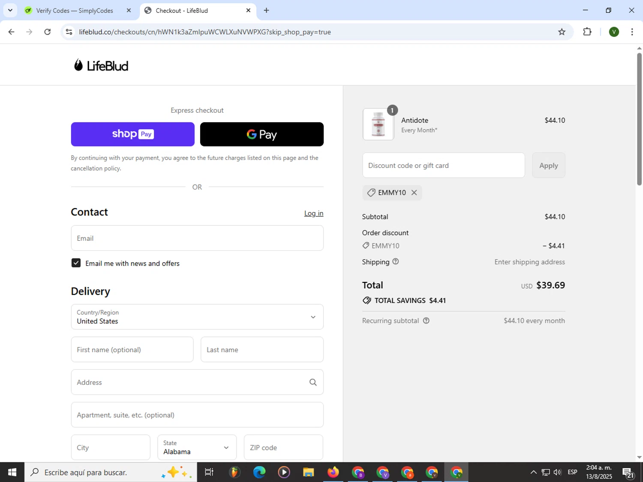This screenshot has width=643, height=482.
Task: Click the site information icon
Action: (69, 32)
